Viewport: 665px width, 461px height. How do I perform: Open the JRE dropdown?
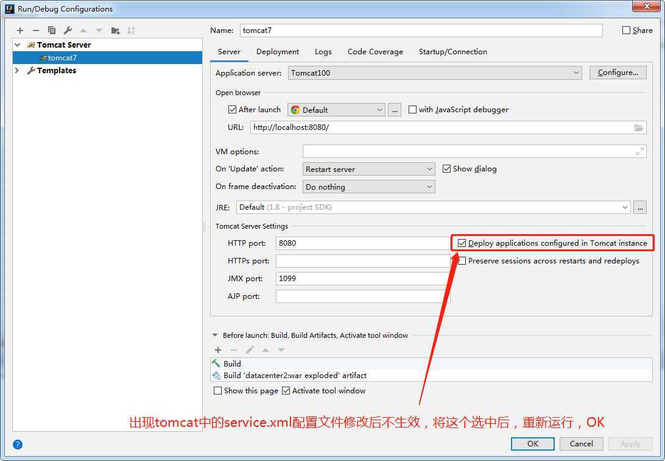tap(433, 207)
